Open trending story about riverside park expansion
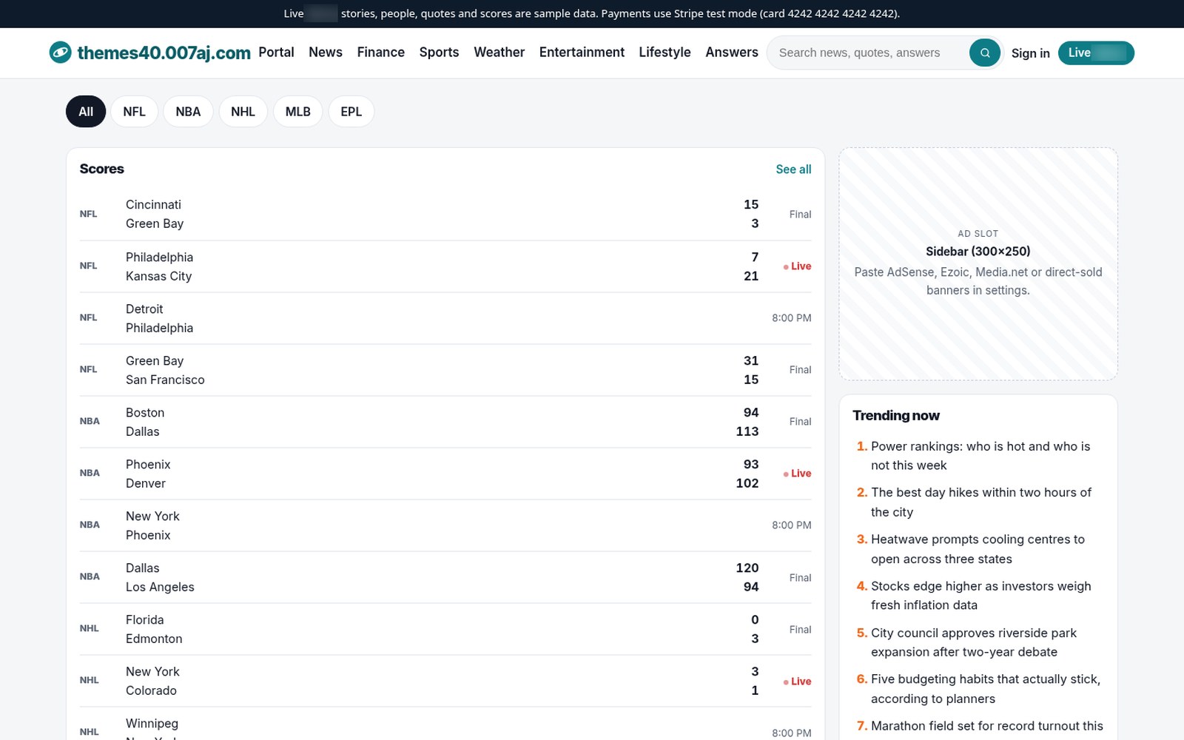The image size is (1184, 740). coord(973,642)
